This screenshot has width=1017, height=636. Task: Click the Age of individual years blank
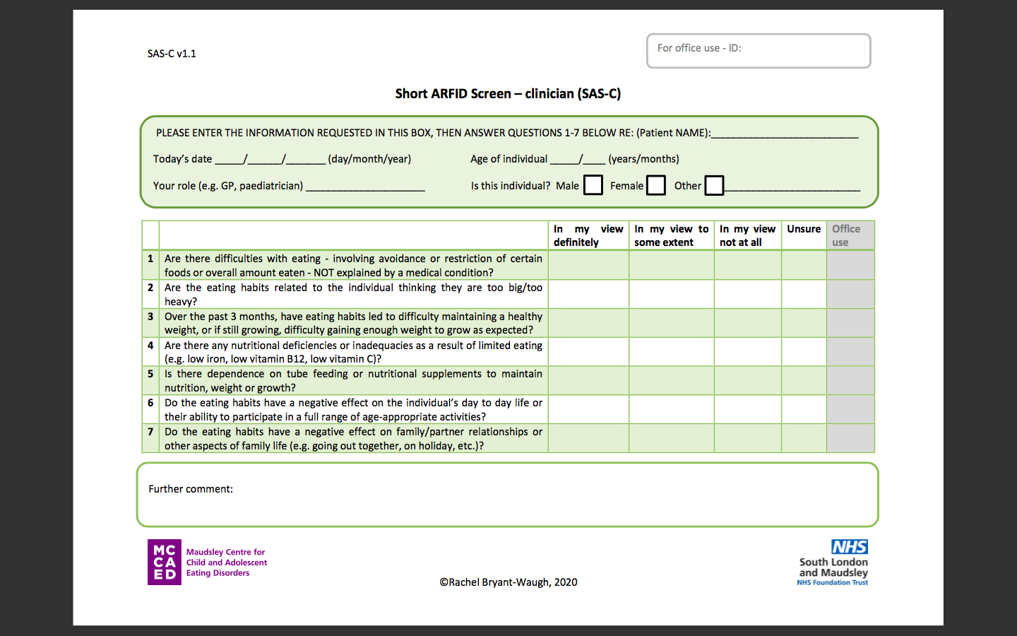click(564, 160)
